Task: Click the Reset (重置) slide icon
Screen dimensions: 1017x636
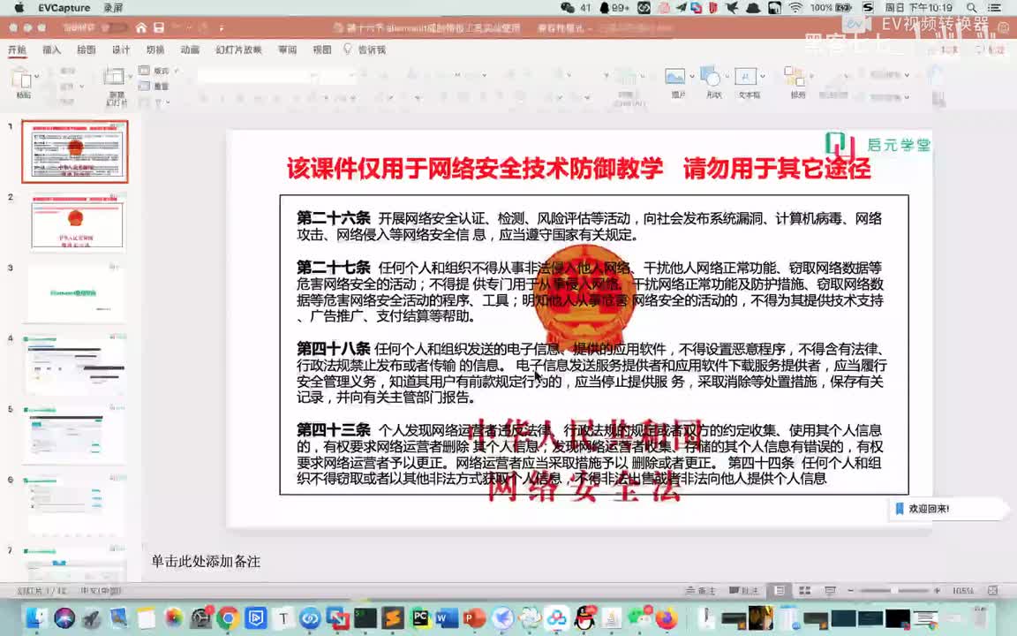Action: [144, 86]
